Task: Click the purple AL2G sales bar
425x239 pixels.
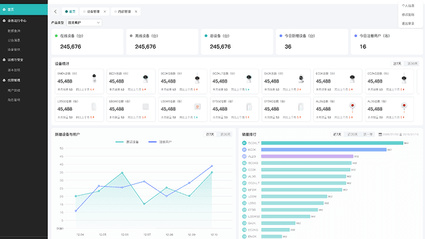Action: [x=307, y=156]
